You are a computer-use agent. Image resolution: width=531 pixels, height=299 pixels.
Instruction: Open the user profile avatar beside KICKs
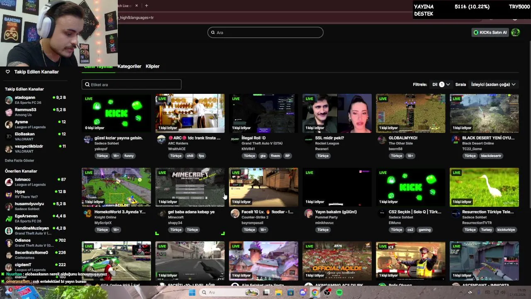tap(516, 32)
